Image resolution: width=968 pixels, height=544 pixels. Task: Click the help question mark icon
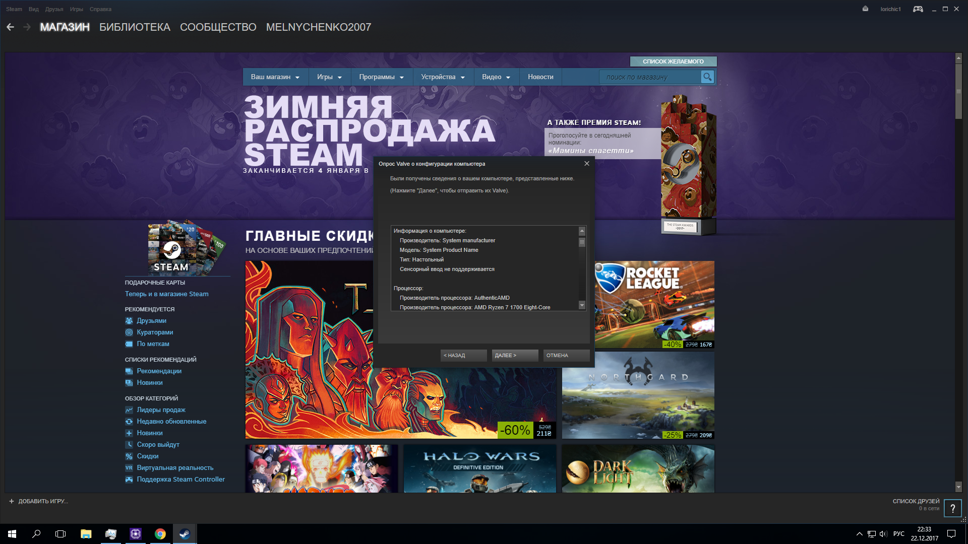click(952, 508)
